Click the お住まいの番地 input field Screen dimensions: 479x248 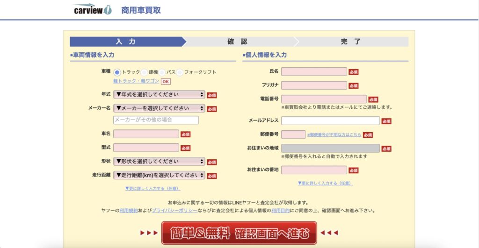314,170
